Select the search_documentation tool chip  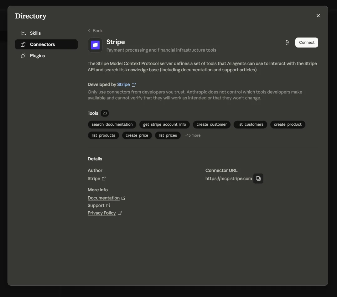[x=112, y=124]
